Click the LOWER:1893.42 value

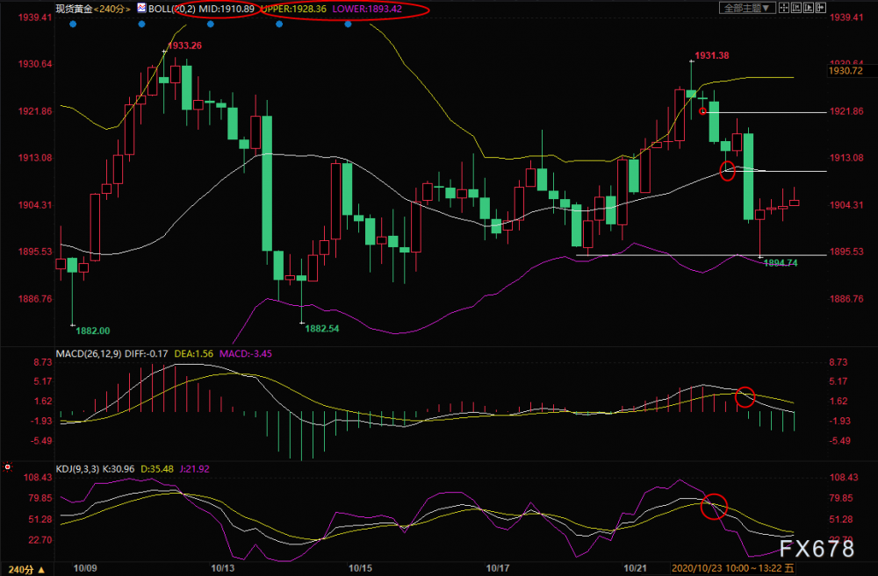(x=367, y=9)
